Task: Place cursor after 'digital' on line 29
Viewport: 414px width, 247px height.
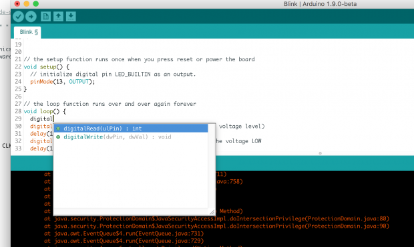Action: [53, 119]
